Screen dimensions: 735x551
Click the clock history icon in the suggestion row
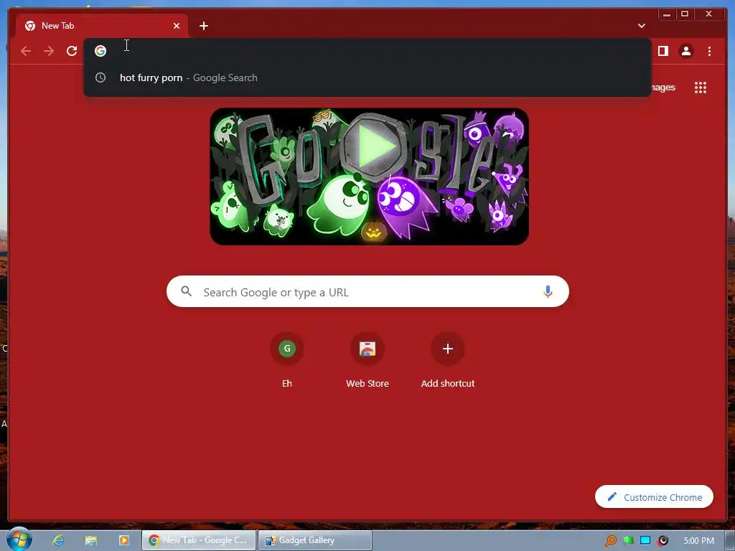click(x=100, y=77)
